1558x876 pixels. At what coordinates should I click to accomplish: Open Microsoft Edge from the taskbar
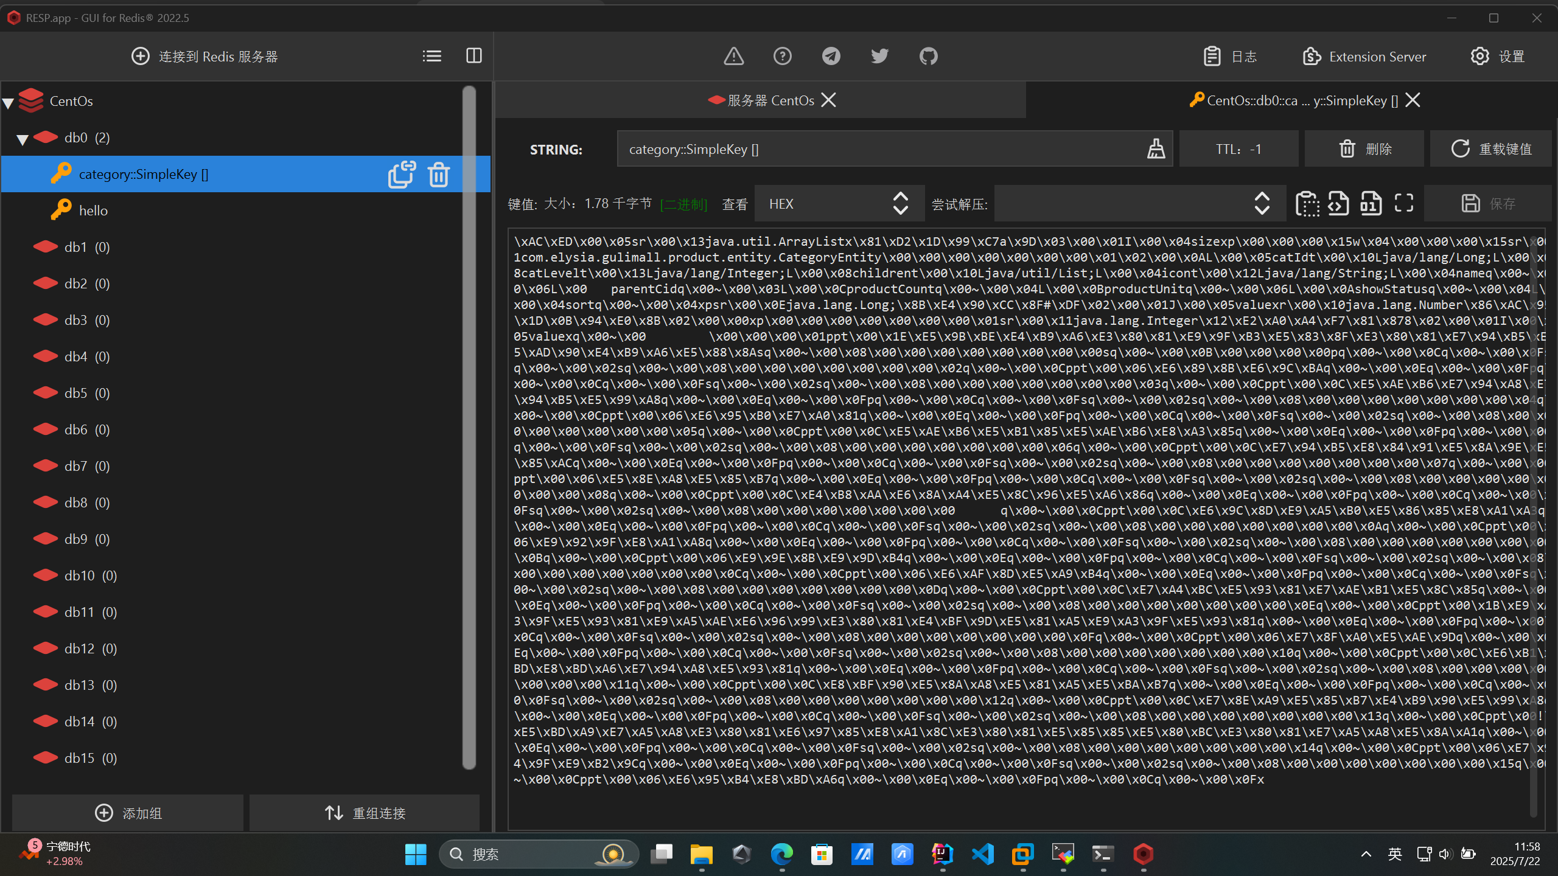[x=782, y=854]
